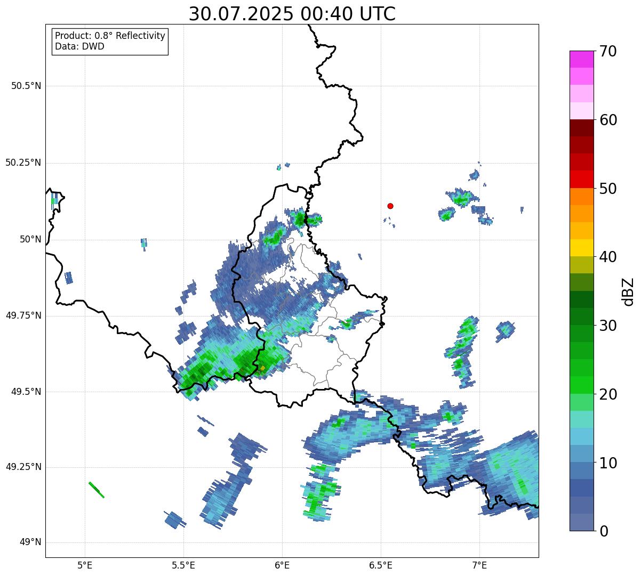Screen dimensions: 641x576
Task: Click the colorbar tick label 10
Action: 608,463
